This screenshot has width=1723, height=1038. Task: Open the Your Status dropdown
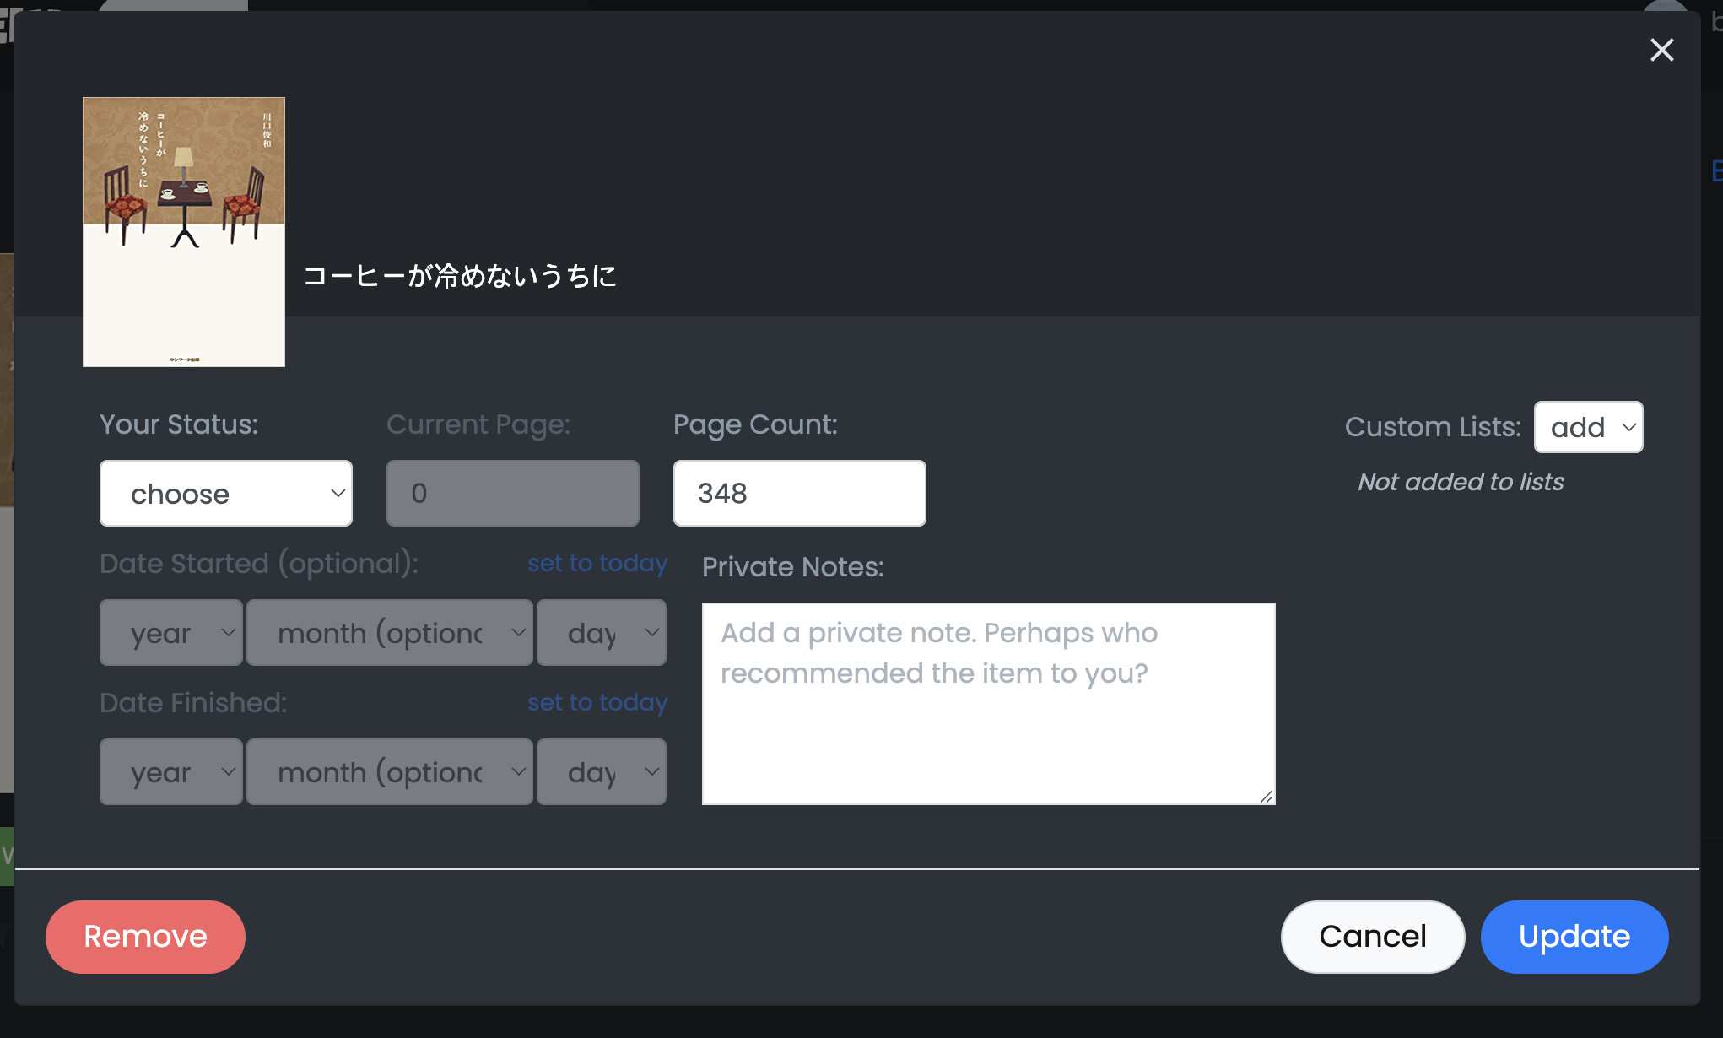click(x=226, y=494)
